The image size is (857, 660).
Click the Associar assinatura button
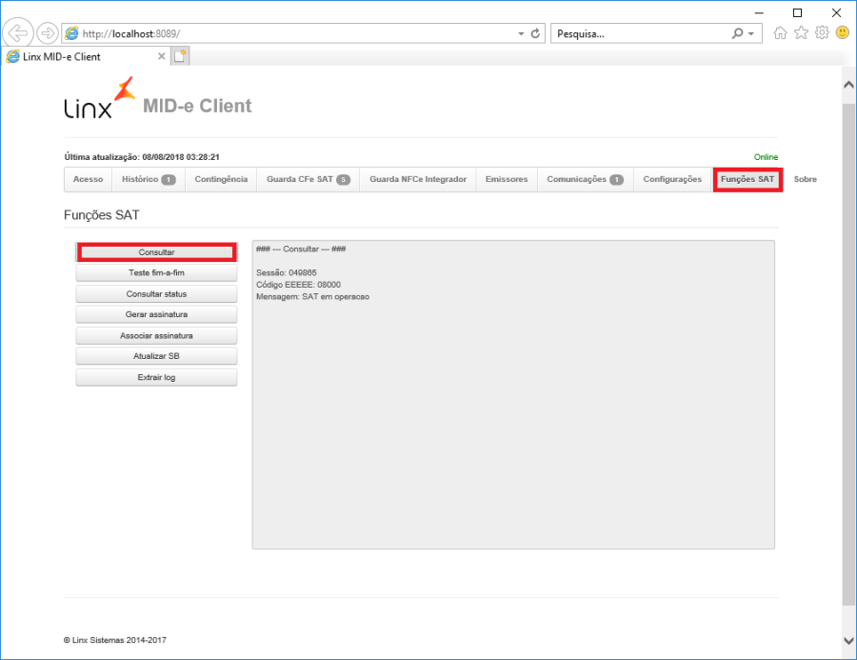tap(156, 336)
